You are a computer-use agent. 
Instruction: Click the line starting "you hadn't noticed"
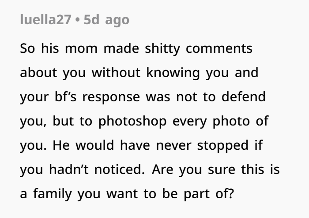(x=150, y=169)
